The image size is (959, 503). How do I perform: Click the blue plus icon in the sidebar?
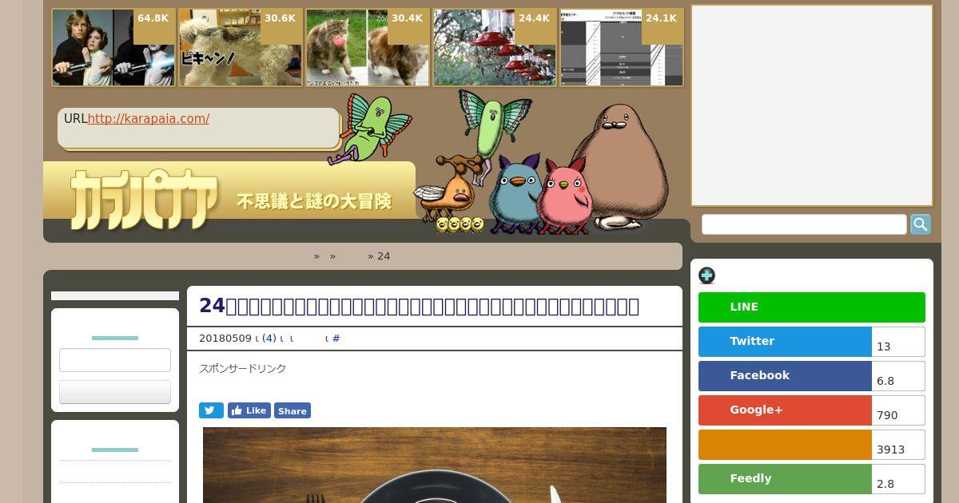(706, 275)
